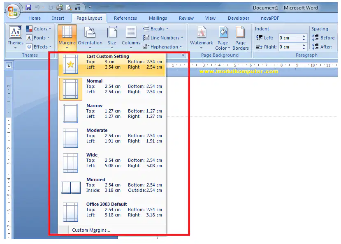The image size is (341, 244).
Task: Click the Quick Print printer icon
Action: coord(60,7)
